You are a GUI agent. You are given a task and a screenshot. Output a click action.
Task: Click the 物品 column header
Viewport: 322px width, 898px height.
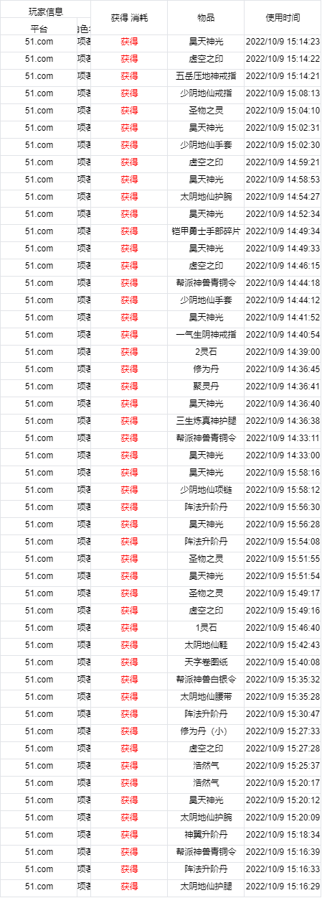pos(206,17)
